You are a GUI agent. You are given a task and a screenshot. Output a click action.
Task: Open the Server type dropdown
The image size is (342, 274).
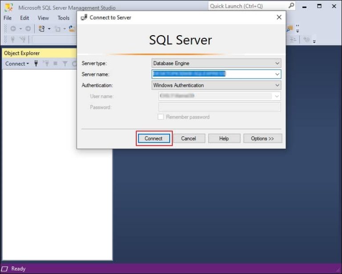[x=216, y=63]
